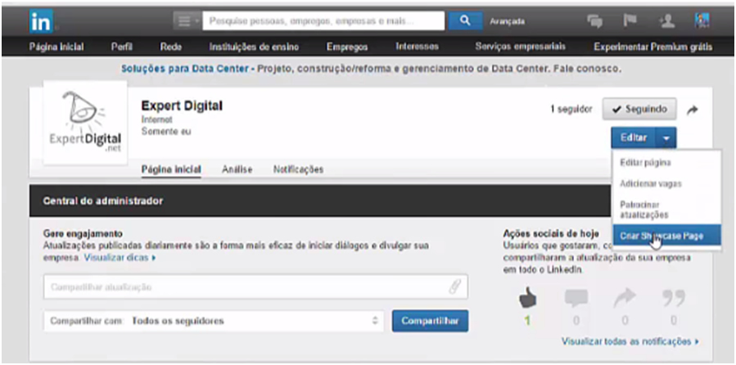The width and height of the screenshot is (736, 365).
Task: Open the Avançada advanced search link
Action: point(507,21)
